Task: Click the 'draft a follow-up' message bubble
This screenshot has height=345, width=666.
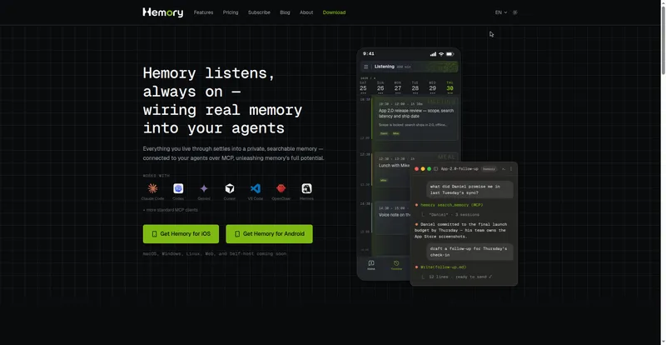Action: [x=470, y=252]
